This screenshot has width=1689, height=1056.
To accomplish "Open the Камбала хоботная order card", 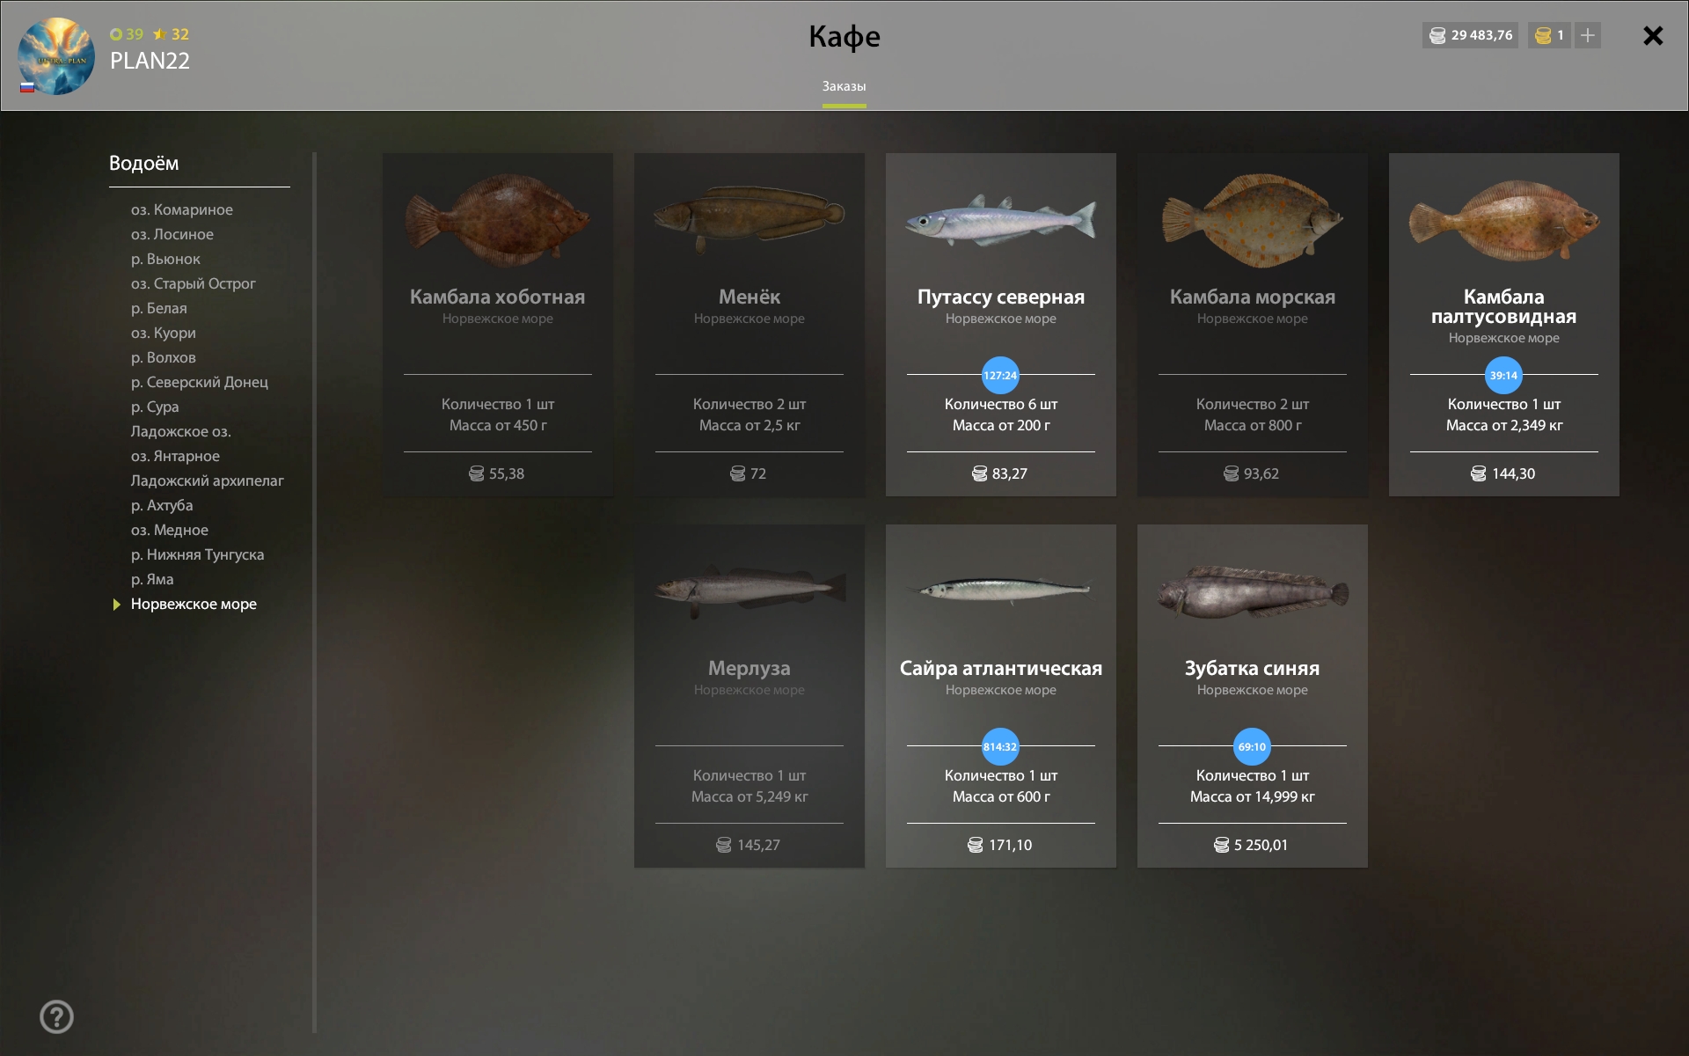I will pyautogui.click(x=497, y=325).
